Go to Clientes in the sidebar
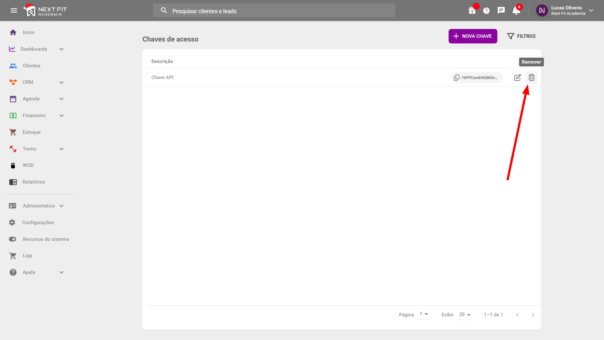The image size is (604, 340). point(31,66)
